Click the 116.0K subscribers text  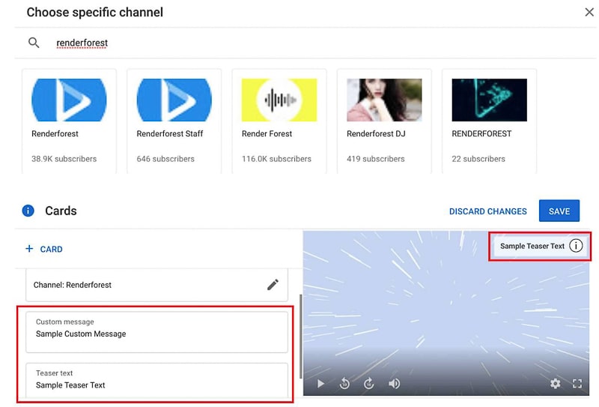pos(276,159)
